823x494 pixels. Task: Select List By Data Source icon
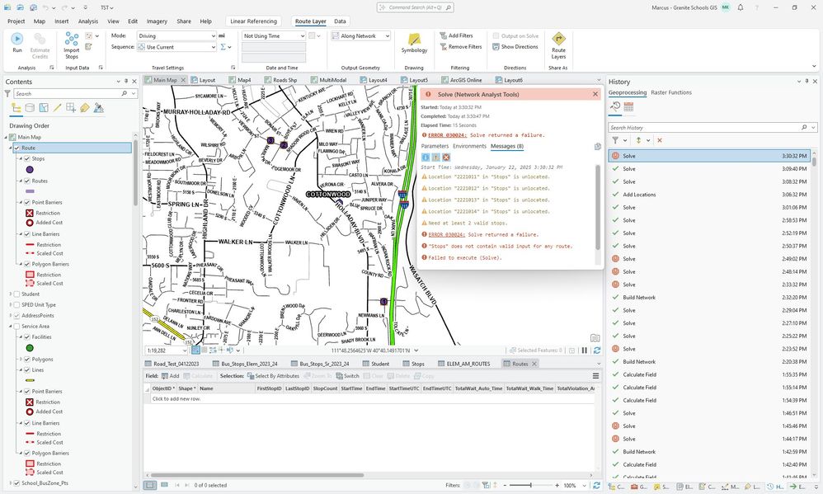[x=30, y=108]
